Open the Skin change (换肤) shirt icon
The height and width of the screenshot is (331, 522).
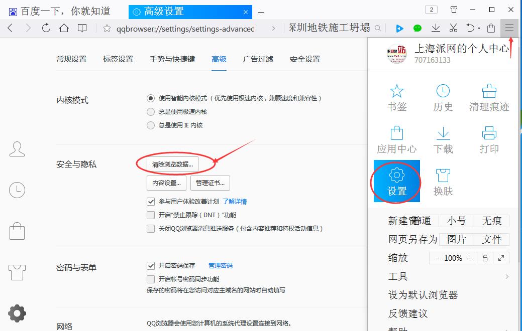pyautogui.click(x=443, y=182)
